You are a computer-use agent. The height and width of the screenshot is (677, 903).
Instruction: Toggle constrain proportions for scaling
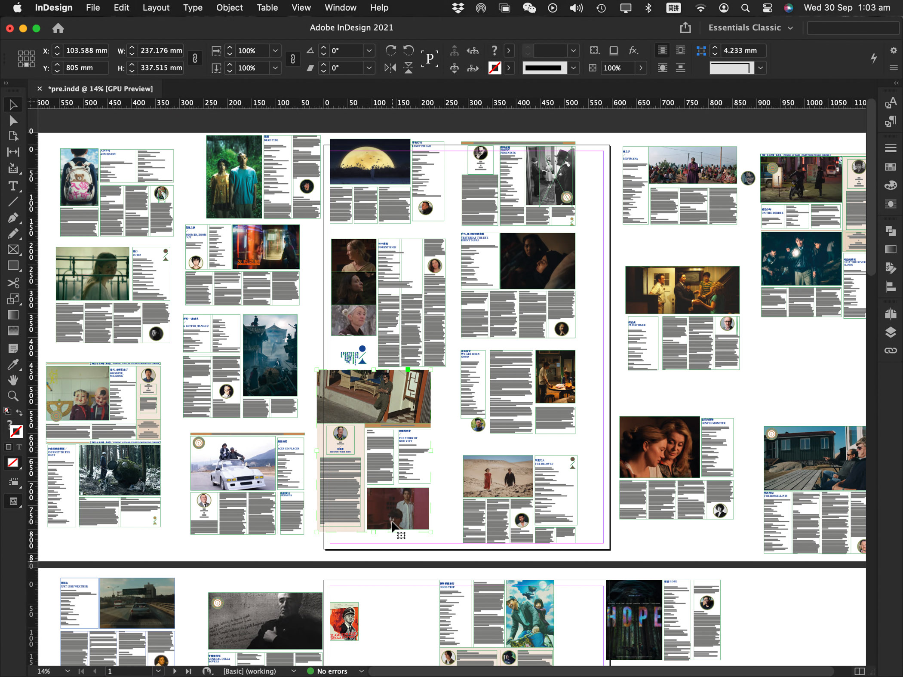point(293,59)
